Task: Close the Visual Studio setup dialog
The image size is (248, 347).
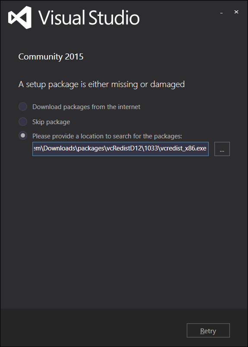Action: coord(236,12)
